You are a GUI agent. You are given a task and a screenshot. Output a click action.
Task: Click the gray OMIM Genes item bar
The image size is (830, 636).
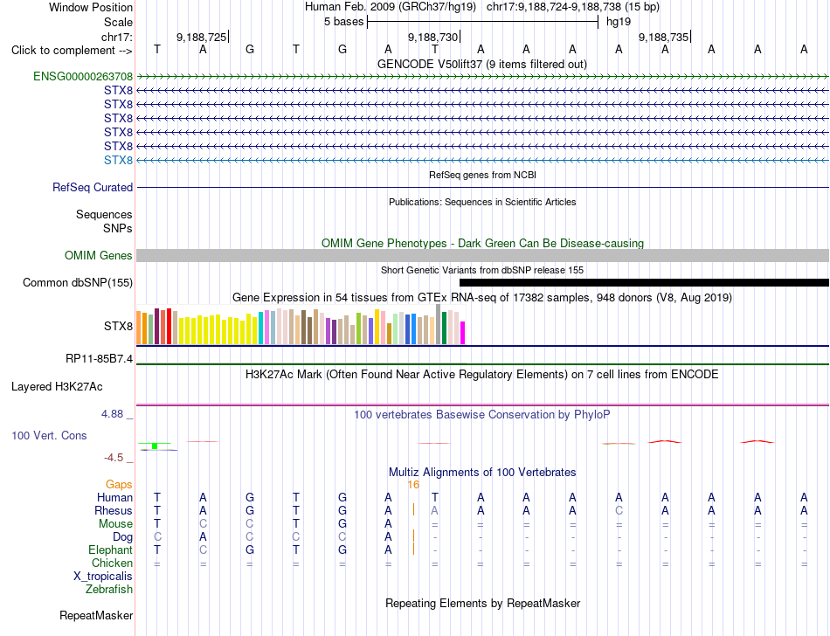[x=483, y=256]
